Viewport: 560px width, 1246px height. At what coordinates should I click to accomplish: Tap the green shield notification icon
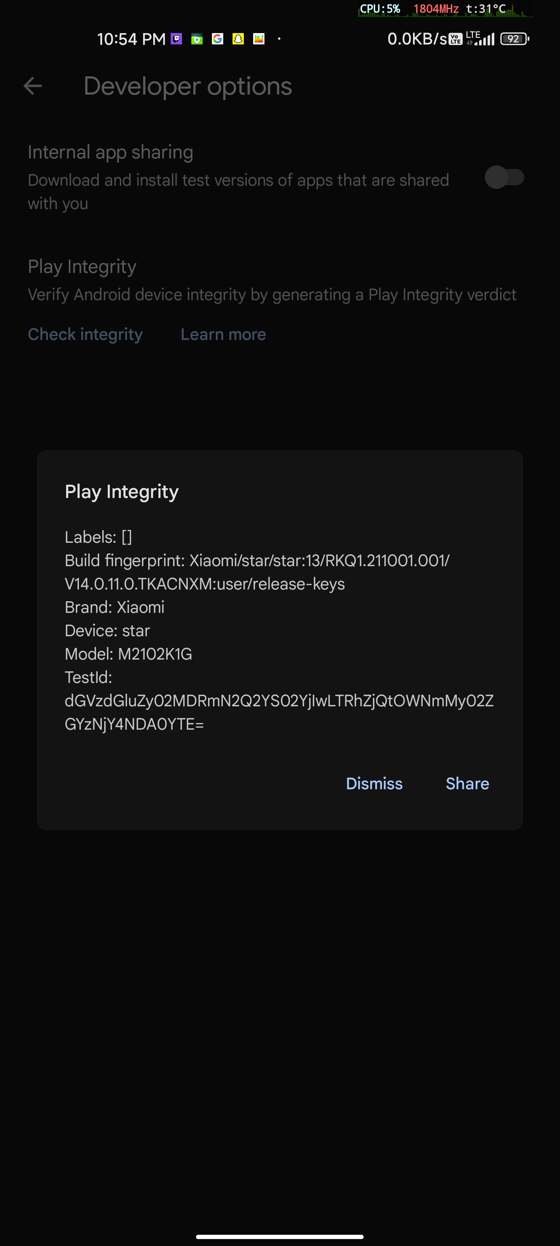coord(197,39)
